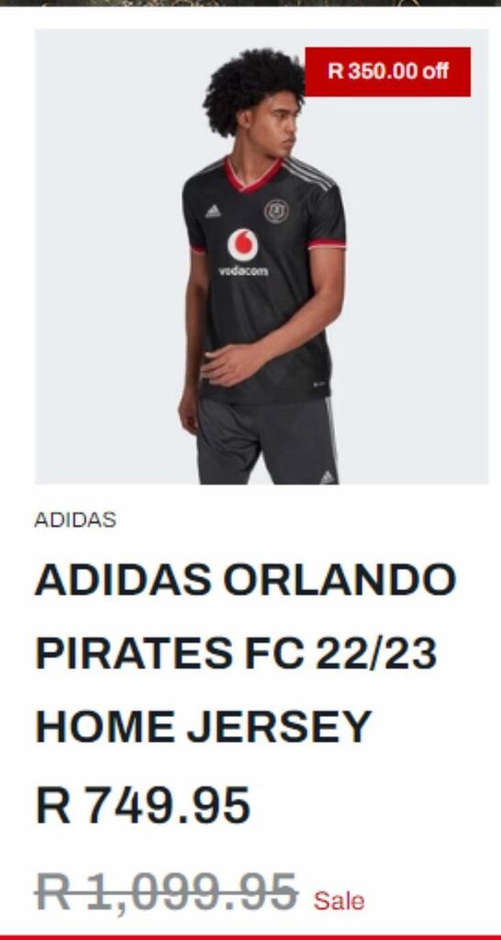Click the adidas logo on the grey shorts
Image resolution: width=501 pixels, height=940 pixels.
point(328,477)
